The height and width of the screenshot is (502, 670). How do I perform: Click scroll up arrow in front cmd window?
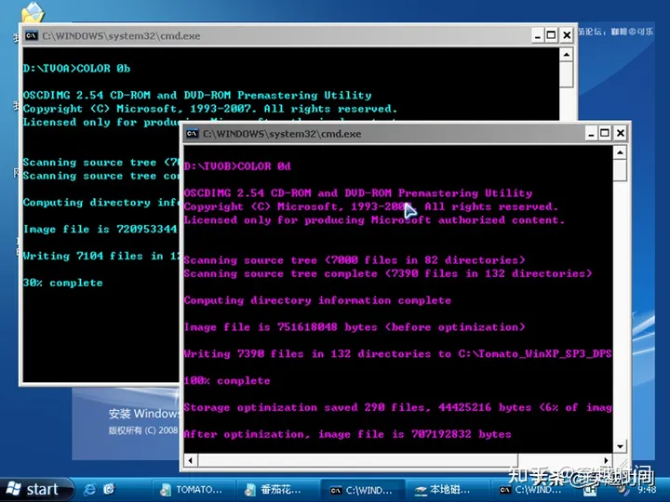[x=620, y=152]
